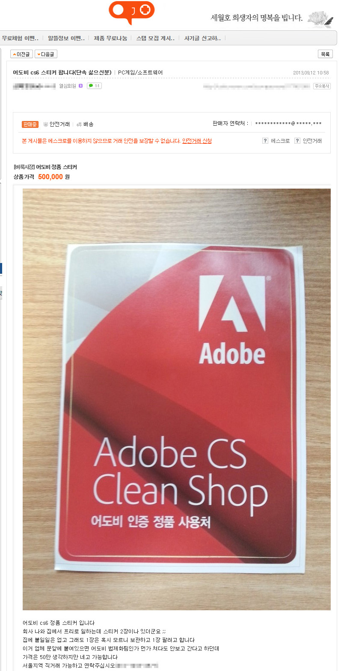Click the 배송 delivery truck icon
This screenshot has width=341, height=671.
pos(79,124)
